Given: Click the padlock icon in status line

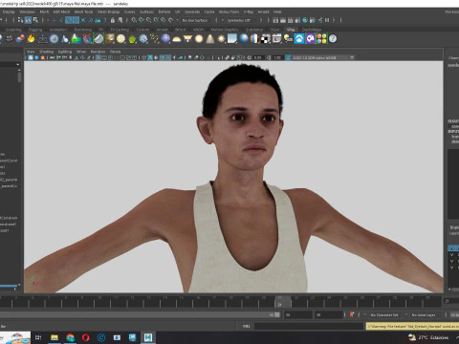Looking at the screenshot, I should coord(113,20).
